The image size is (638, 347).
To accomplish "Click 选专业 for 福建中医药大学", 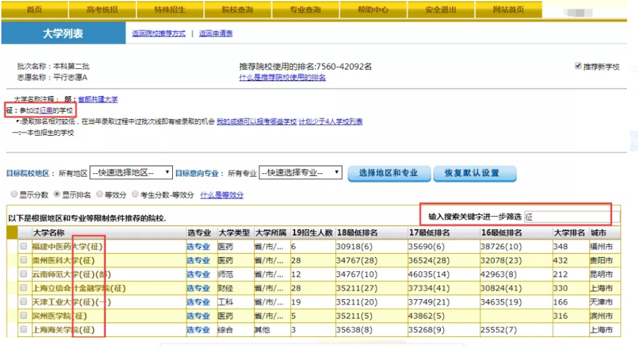I will pos(198,246).
